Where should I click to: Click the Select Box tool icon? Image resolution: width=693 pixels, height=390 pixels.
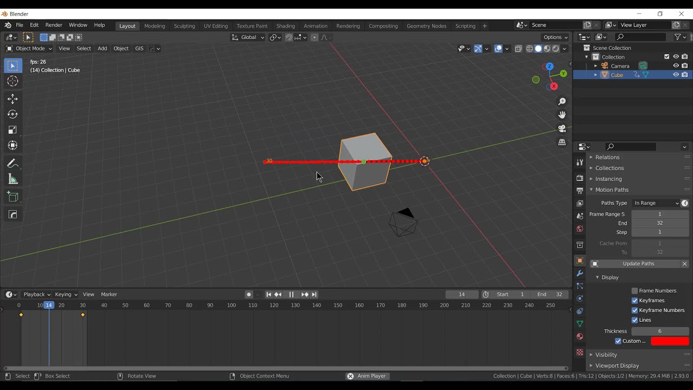pyautogui.click(x=12, y=66)
